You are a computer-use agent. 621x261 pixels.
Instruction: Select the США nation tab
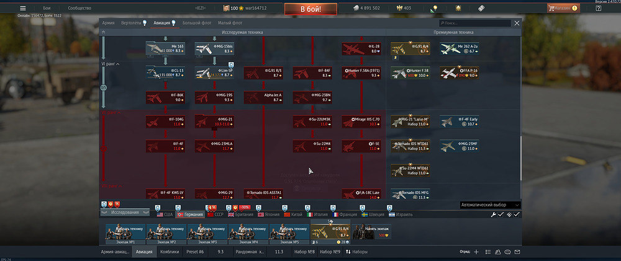click(x=165, y=215)
